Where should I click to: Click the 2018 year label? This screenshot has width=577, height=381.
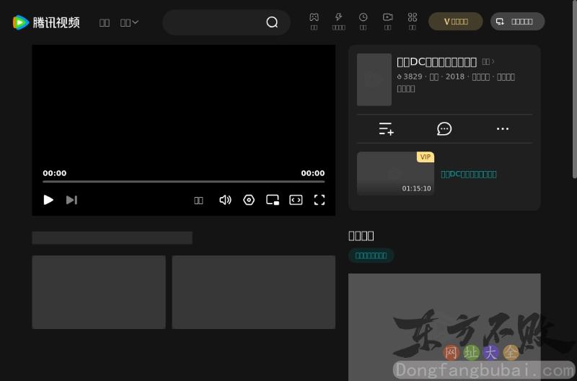[x=455, y=76]
